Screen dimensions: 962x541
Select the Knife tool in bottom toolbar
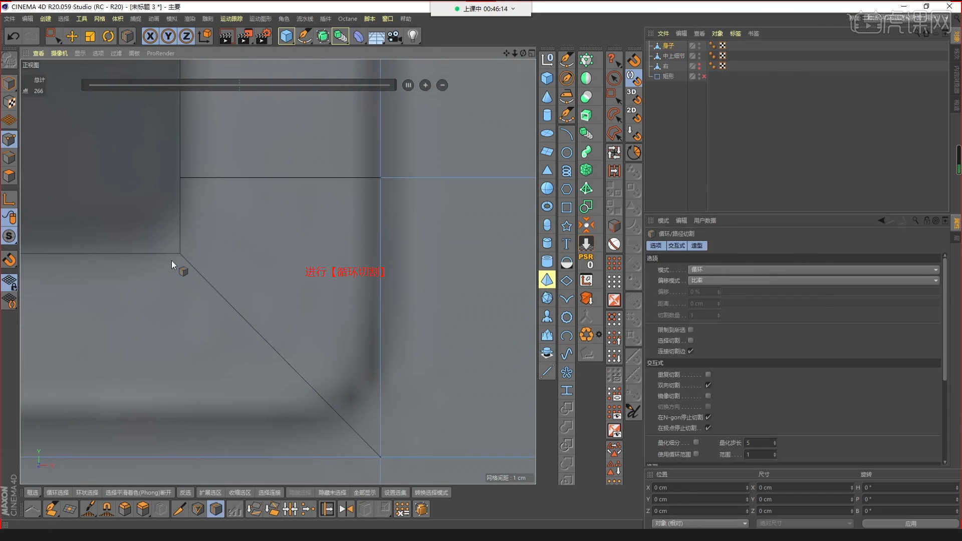(179, 509)
